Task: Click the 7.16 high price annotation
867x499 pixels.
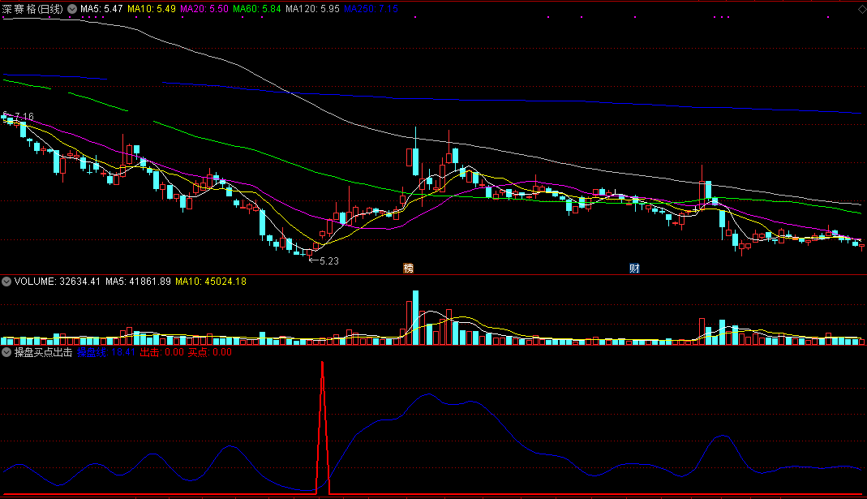Action: click(x=24, y=117)
